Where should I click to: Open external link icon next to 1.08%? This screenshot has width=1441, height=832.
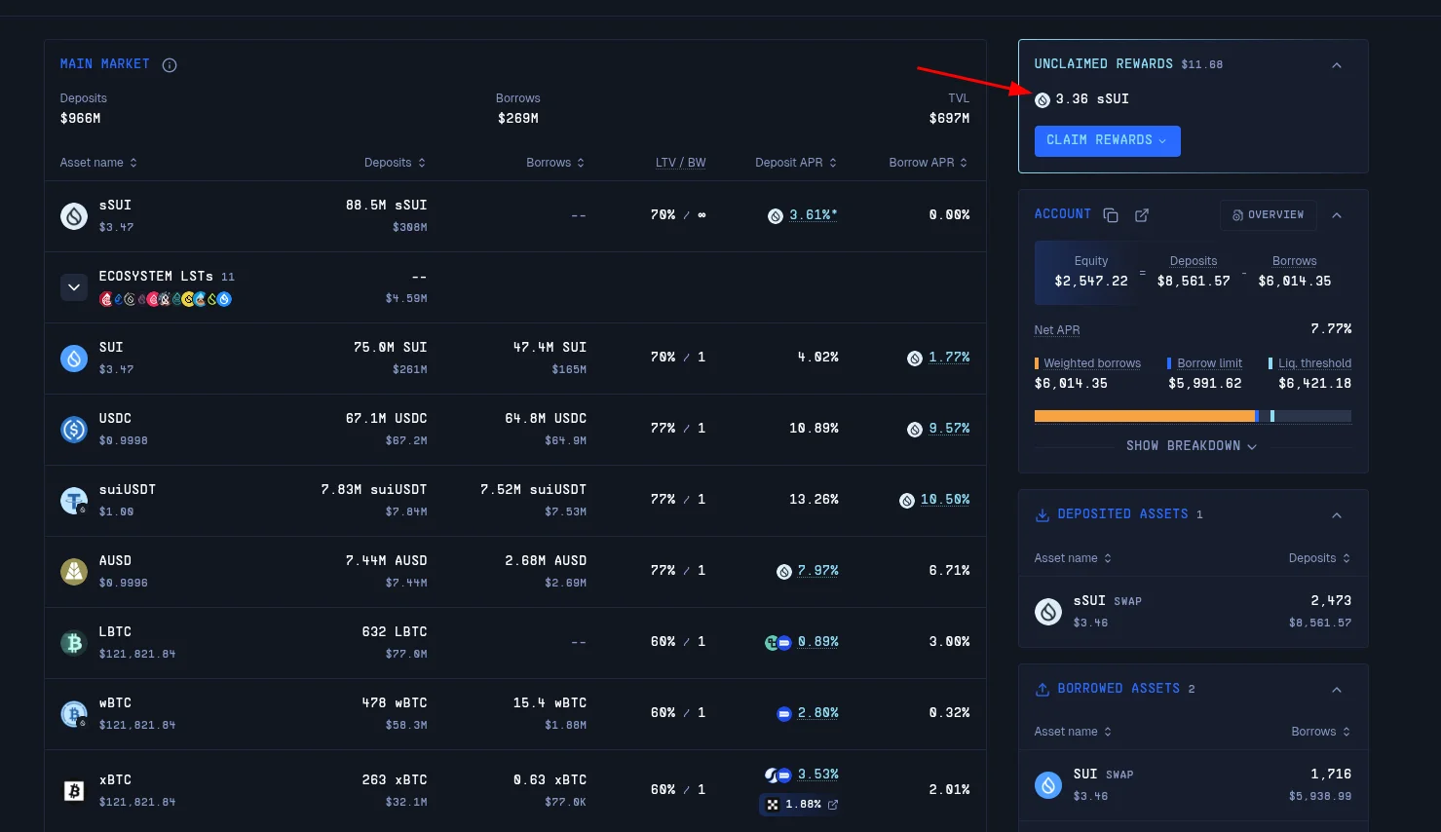pos(833,805)
